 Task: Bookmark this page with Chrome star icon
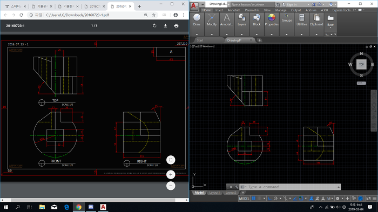[154, 15]
